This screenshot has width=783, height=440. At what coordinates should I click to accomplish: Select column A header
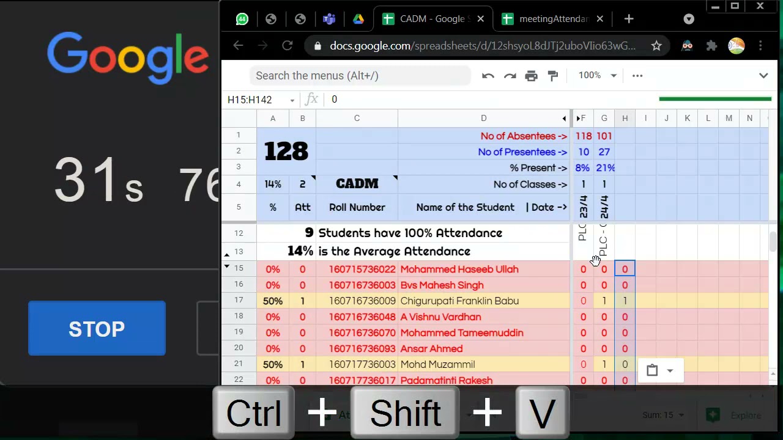coord(273,118)
